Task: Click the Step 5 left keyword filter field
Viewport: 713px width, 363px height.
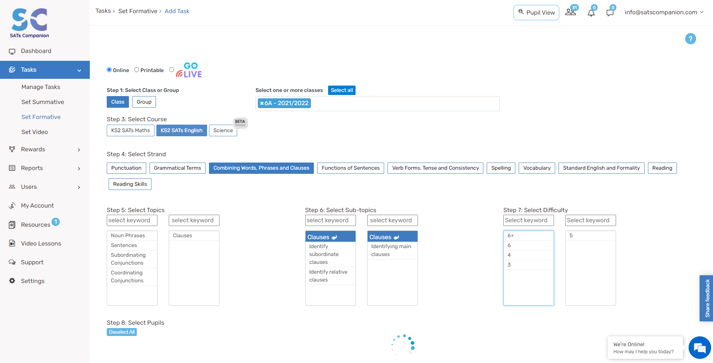Action: pos(132,220)
